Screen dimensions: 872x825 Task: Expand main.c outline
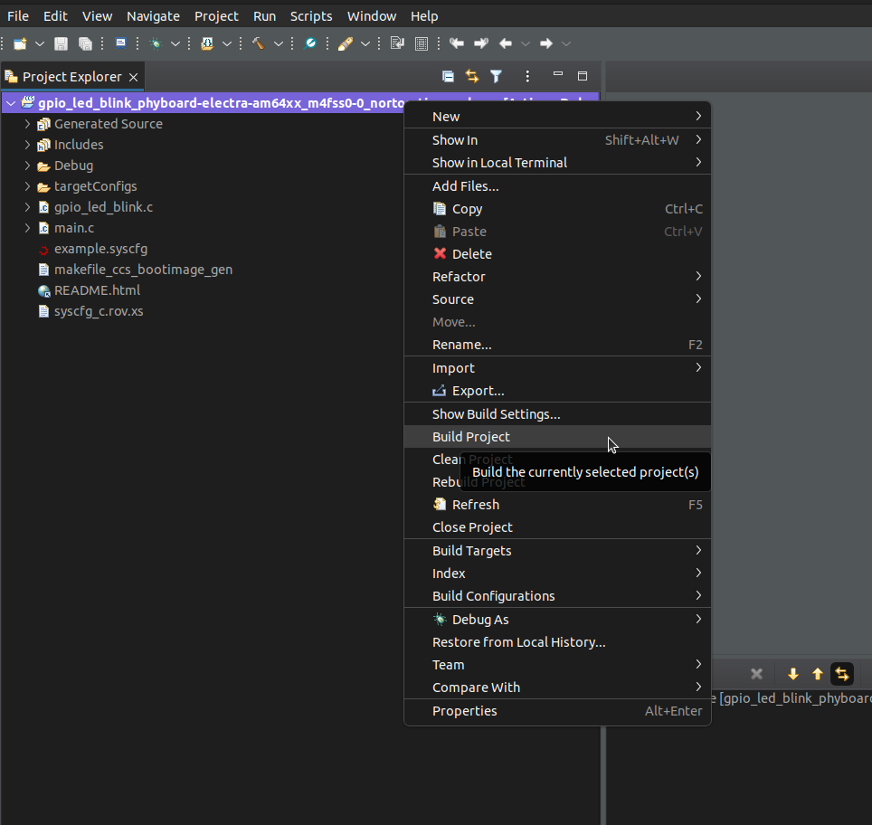pyautogui.click(x=27, y=228)
